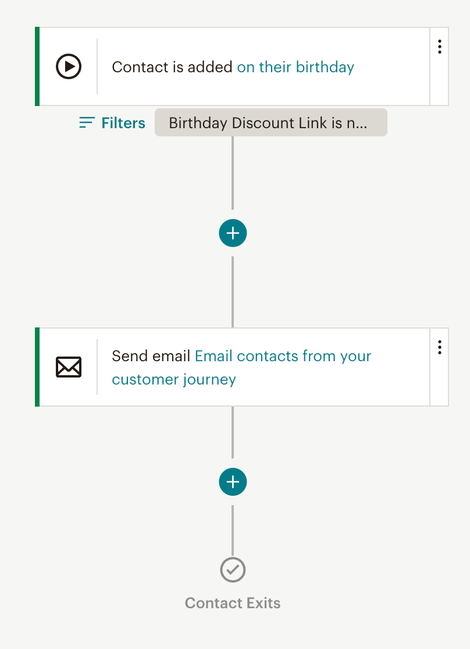Image resolution: width=470 pixels, height=649 pixels.
Task: Click connector line just below Send email card
Action: (x=233, y=431)
